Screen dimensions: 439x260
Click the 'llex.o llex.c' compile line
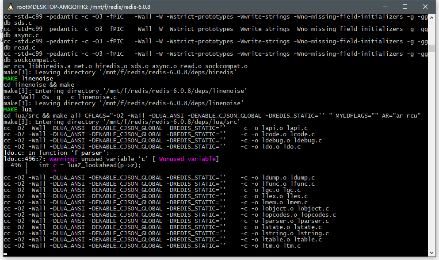coord(155,196)
